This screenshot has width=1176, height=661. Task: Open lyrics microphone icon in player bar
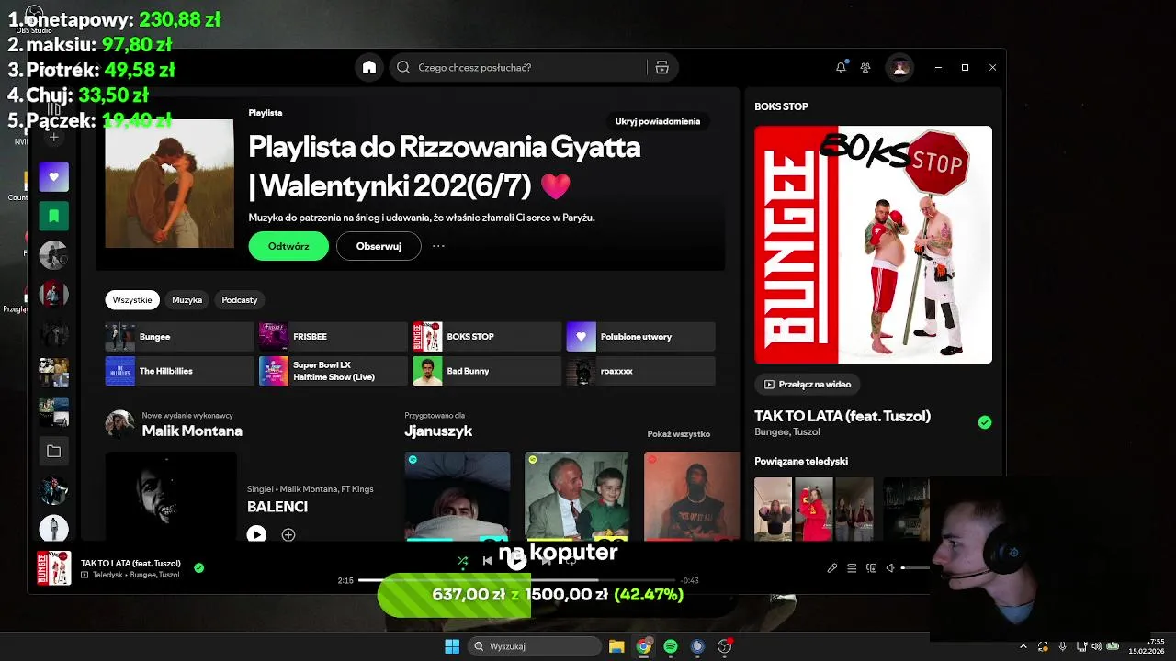click(x=832, y=568)
